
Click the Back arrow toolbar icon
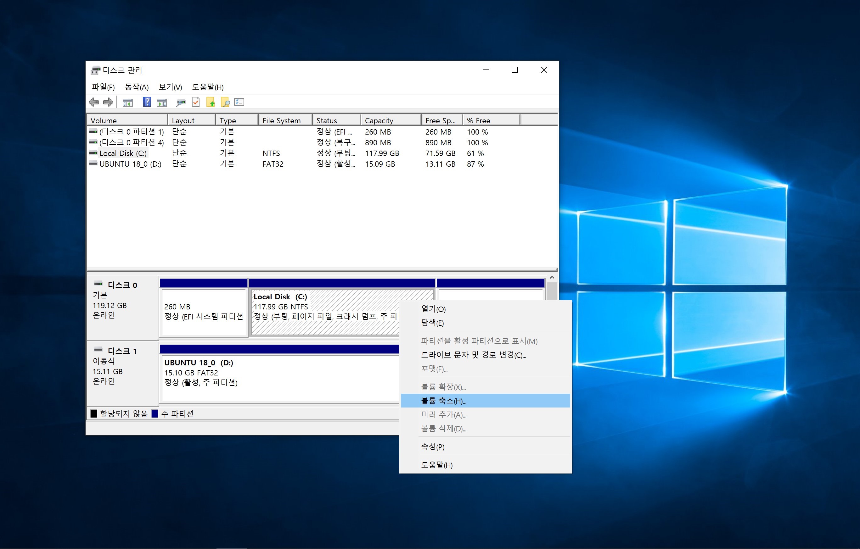(94, 103)
